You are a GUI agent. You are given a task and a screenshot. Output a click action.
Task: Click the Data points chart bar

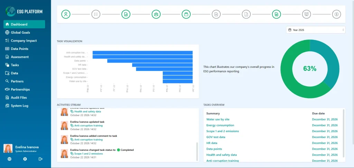pyautogui.click(x=150, y=61)
